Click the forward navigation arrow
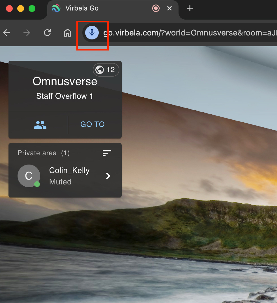 [27, 33]
